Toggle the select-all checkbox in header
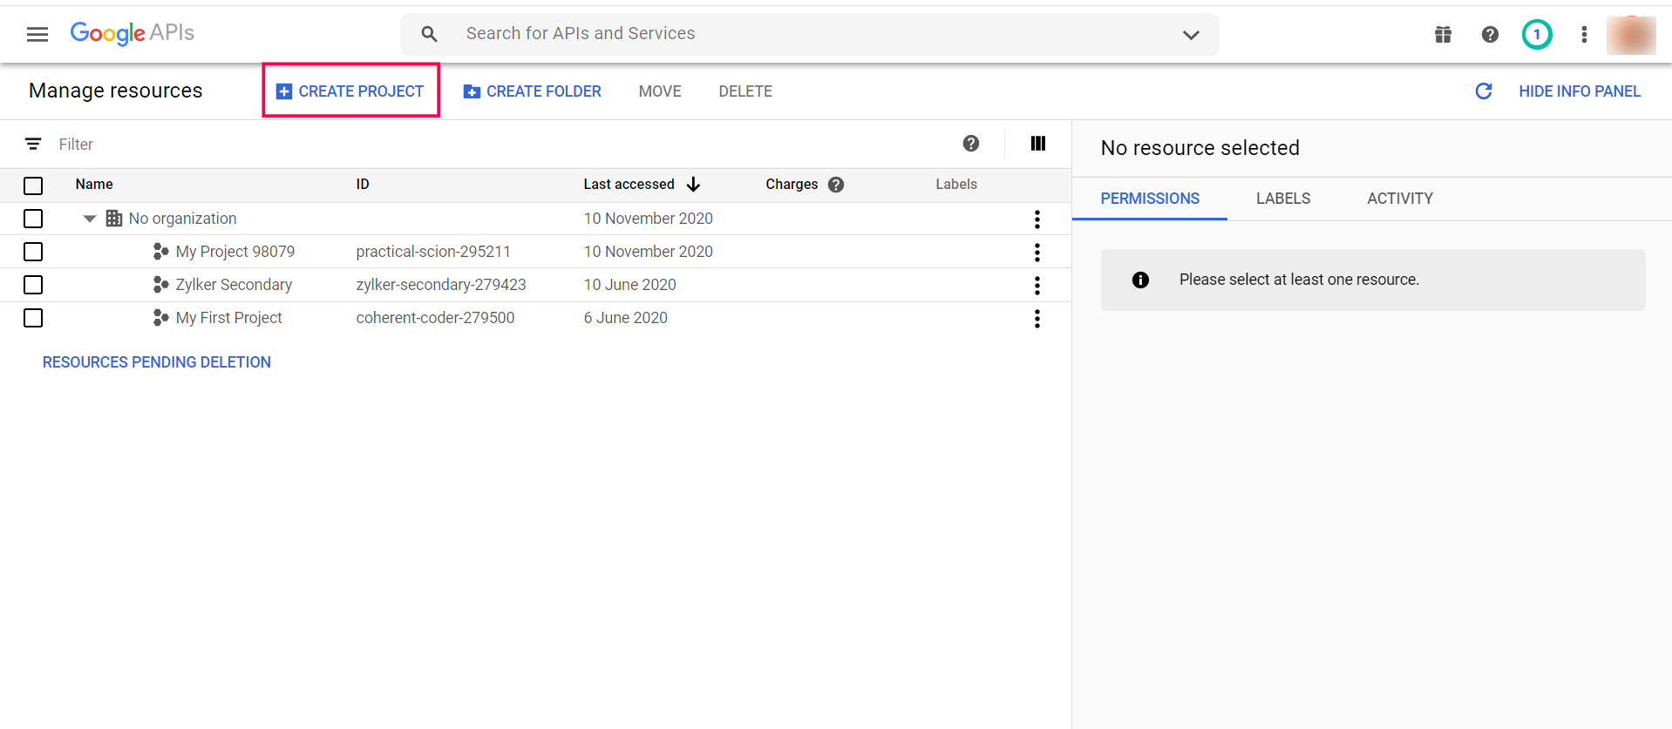 click(33, 186)
